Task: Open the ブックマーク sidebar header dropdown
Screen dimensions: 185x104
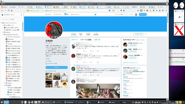Action: [9, 15]
